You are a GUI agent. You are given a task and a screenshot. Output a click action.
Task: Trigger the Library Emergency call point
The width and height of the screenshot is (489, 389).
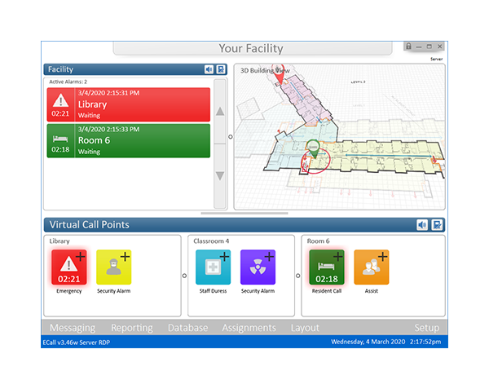[x=68, y=267]
